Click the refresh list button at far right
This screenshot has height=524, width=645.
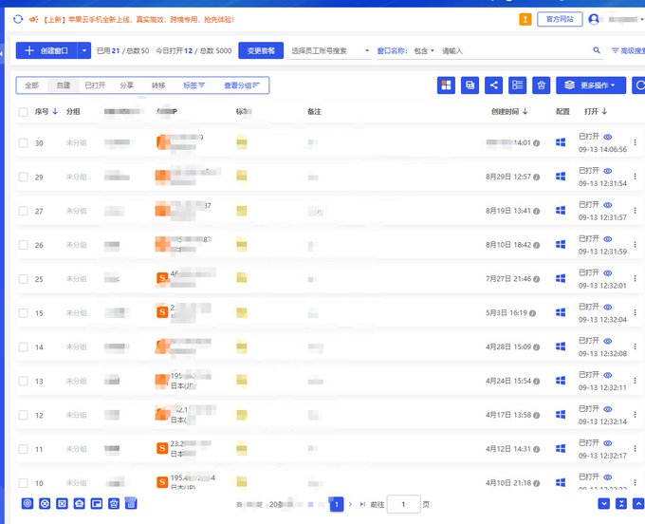(638, 85)
